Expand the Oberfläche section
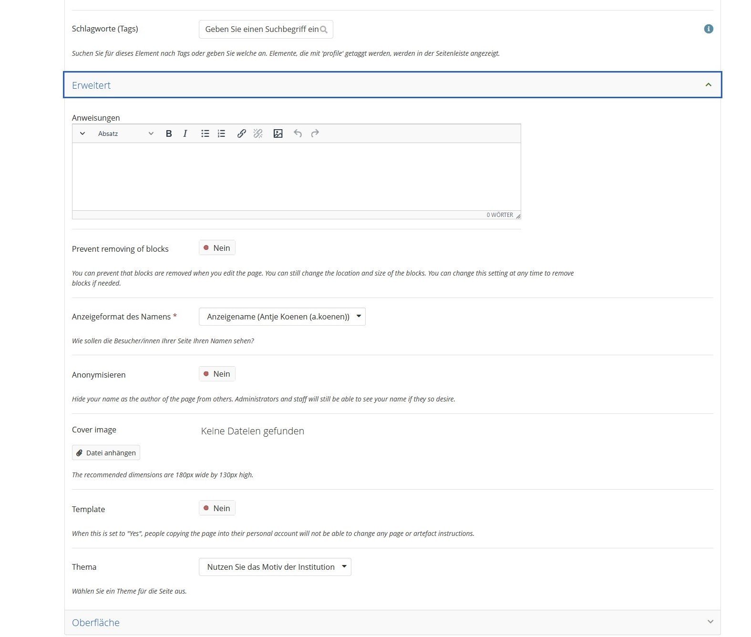 point(392,622)
